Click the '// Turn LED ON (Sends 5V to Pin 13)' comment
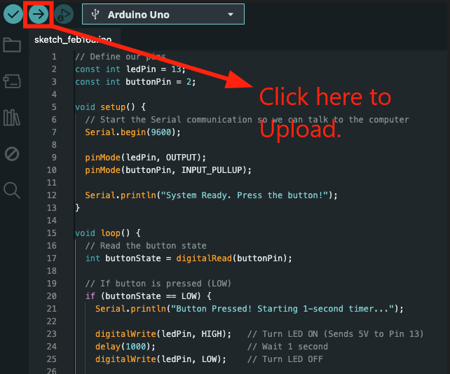 [x=336, y=334]
